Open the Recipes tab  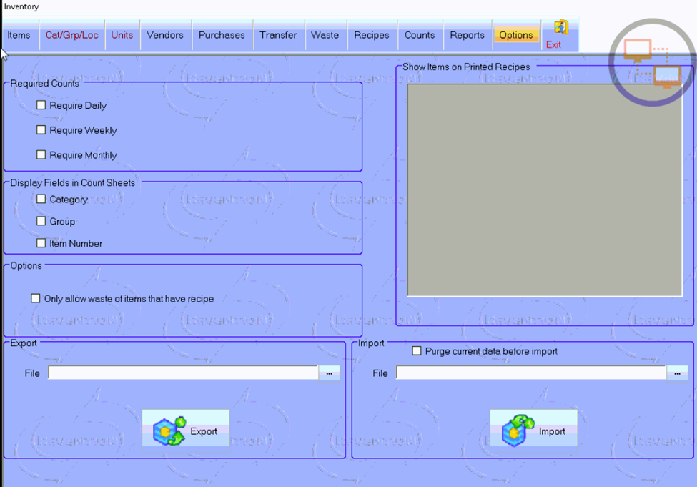[372, 35]
